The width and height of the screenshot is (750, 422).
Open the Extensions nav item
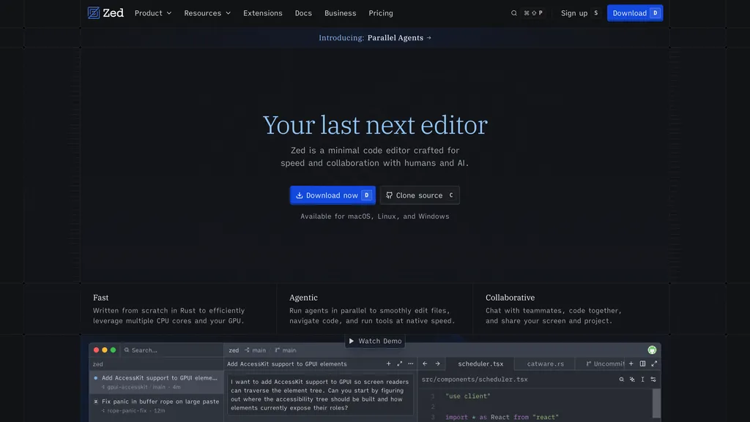coord(263,13)
